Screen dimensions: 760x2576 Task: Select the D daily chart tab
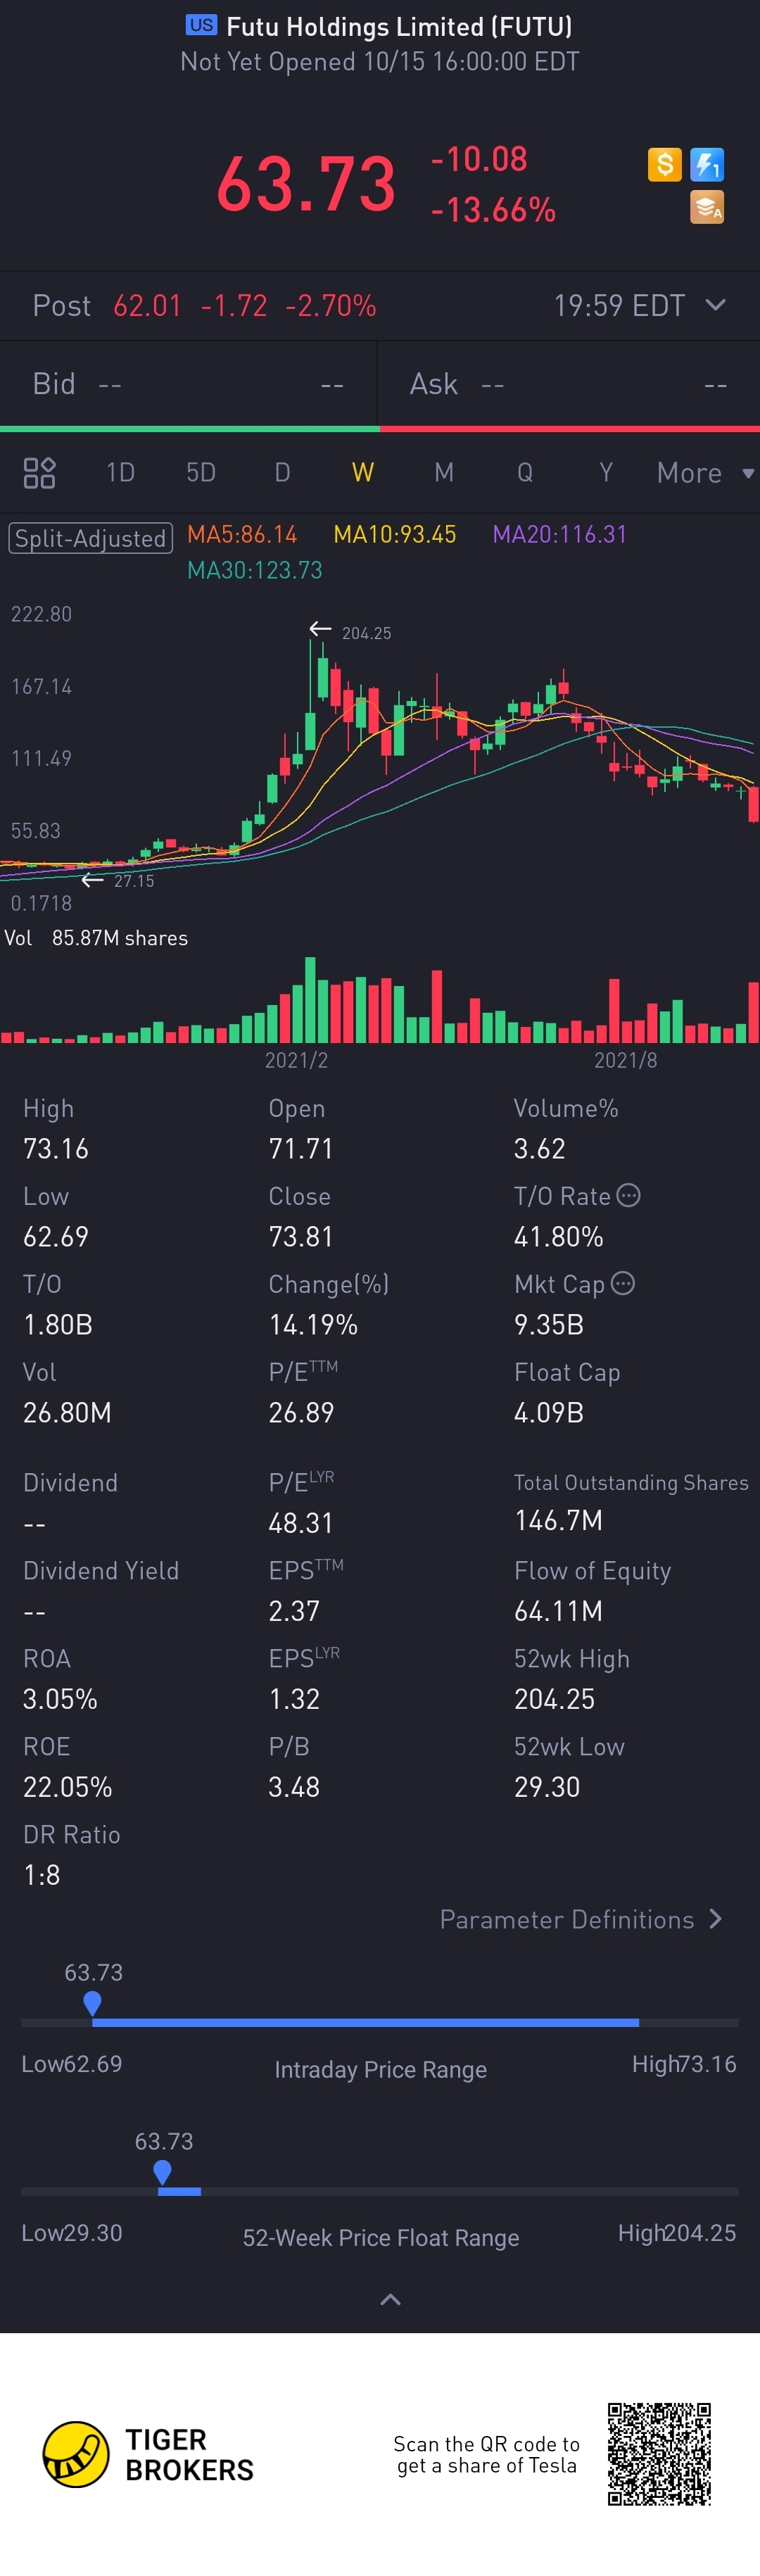pos(282,473)
